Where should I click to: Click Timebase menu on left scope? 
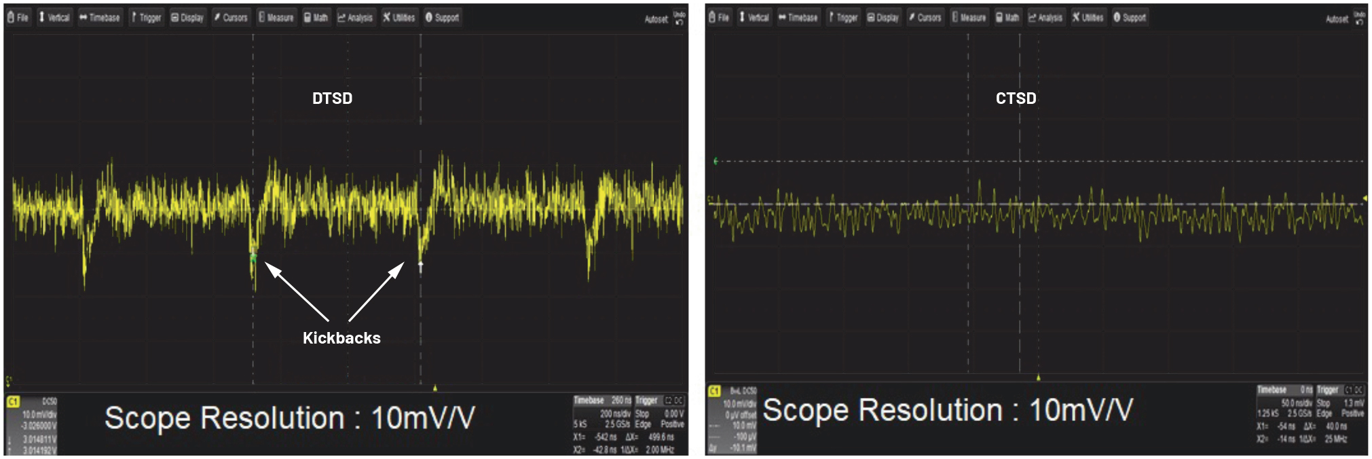pos(100,18)
